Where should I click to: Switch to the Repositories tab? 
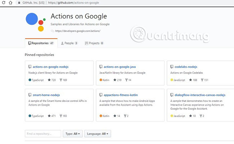coord(41,43)
